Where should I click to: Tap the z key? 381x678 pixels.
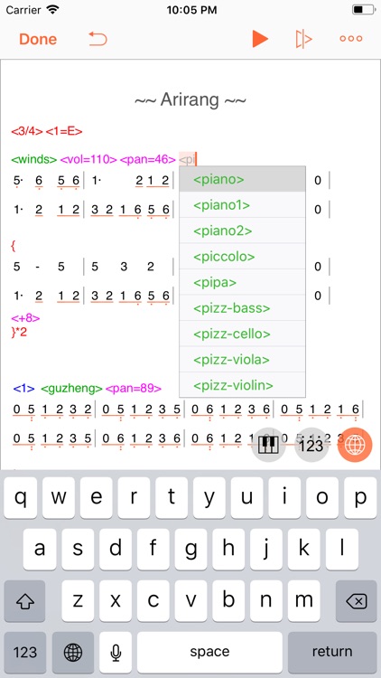click(78, 601)
